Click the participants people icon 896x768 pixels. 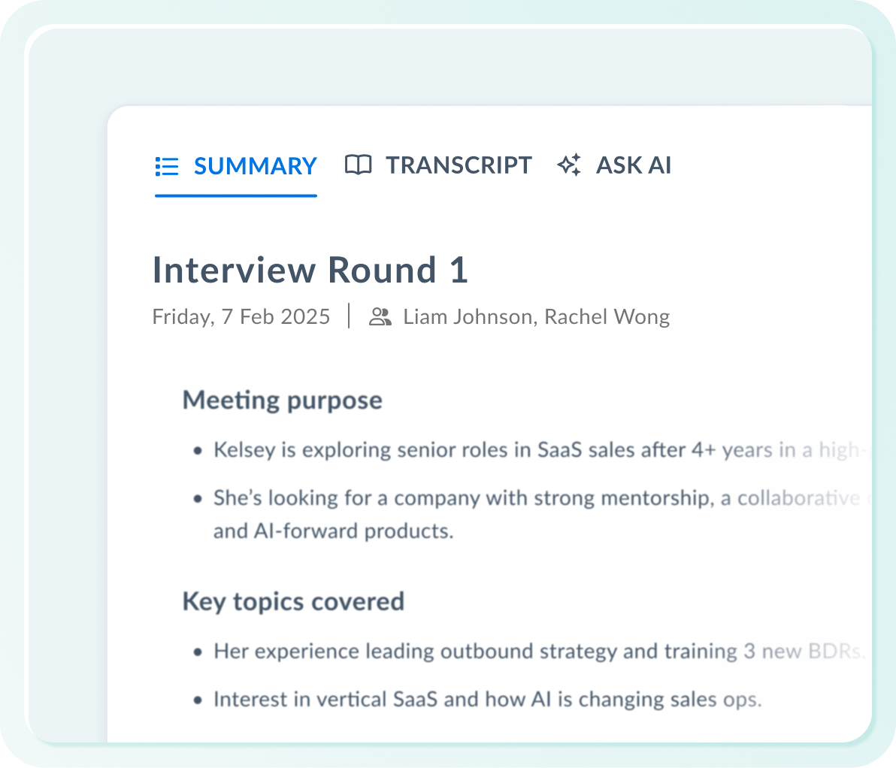click(380, 317)
